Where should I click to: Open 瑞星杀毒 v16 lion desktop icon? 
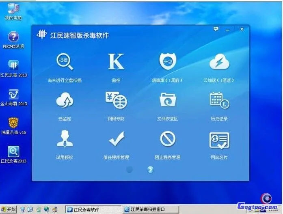point(13,126)
